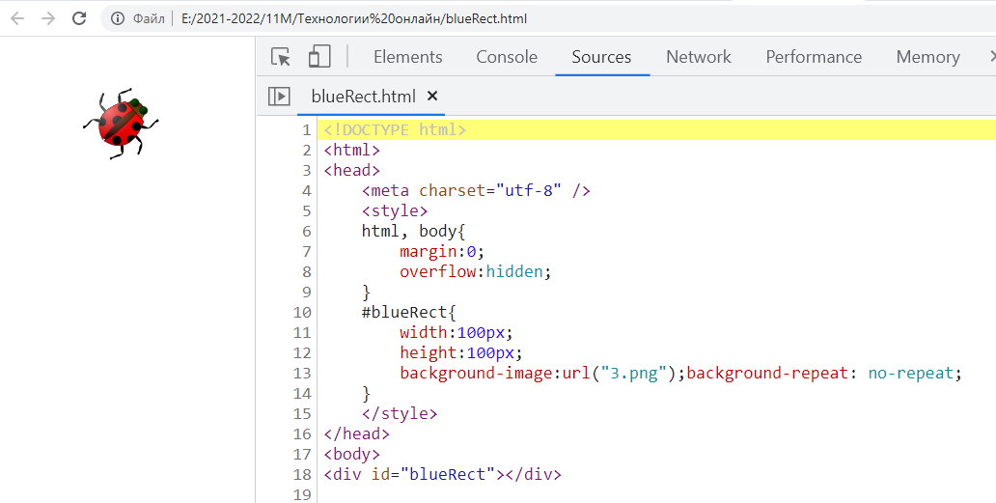Switch to the Memory tab
996x503 pixels.
(x=927, y=57)
